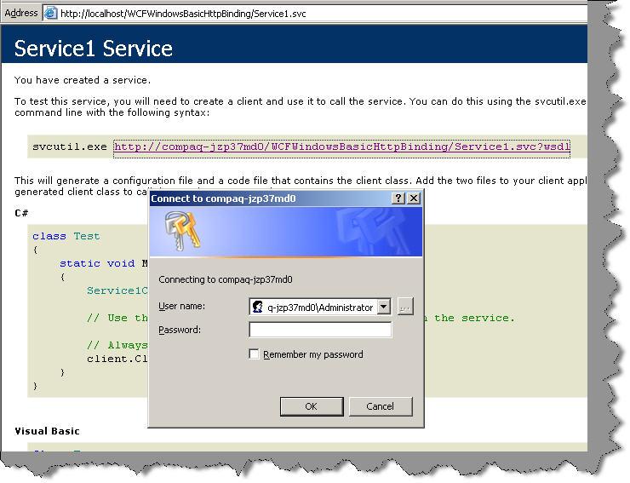Click the 'You have created a service.' text
The width and height of the screenshot is (630, 483).
[83, 80]
